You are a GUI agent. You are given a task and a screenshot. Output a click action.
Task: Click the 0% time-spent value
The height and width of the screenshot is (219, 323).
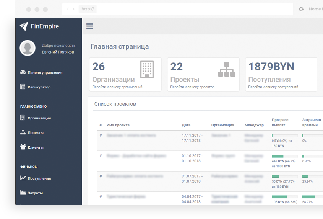tap(304, 141)
